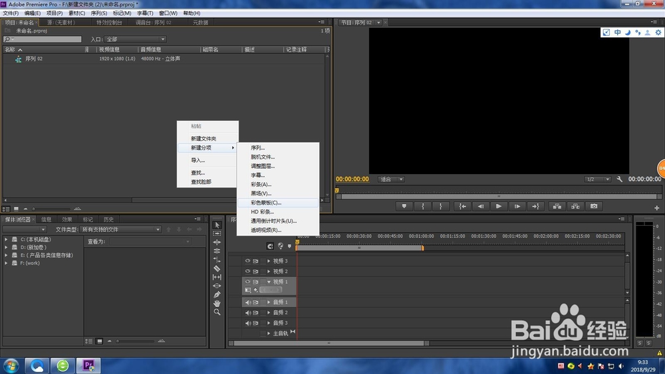This screenshot has width=665, height=374.
Task: Open 文件类型 dropdown
Action: tap(120, 229)
